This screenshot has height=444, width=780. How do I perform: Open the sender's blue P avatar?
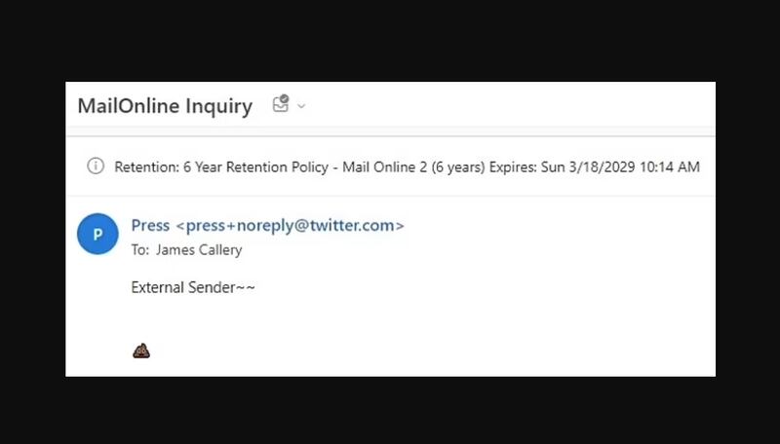(97, 235)
